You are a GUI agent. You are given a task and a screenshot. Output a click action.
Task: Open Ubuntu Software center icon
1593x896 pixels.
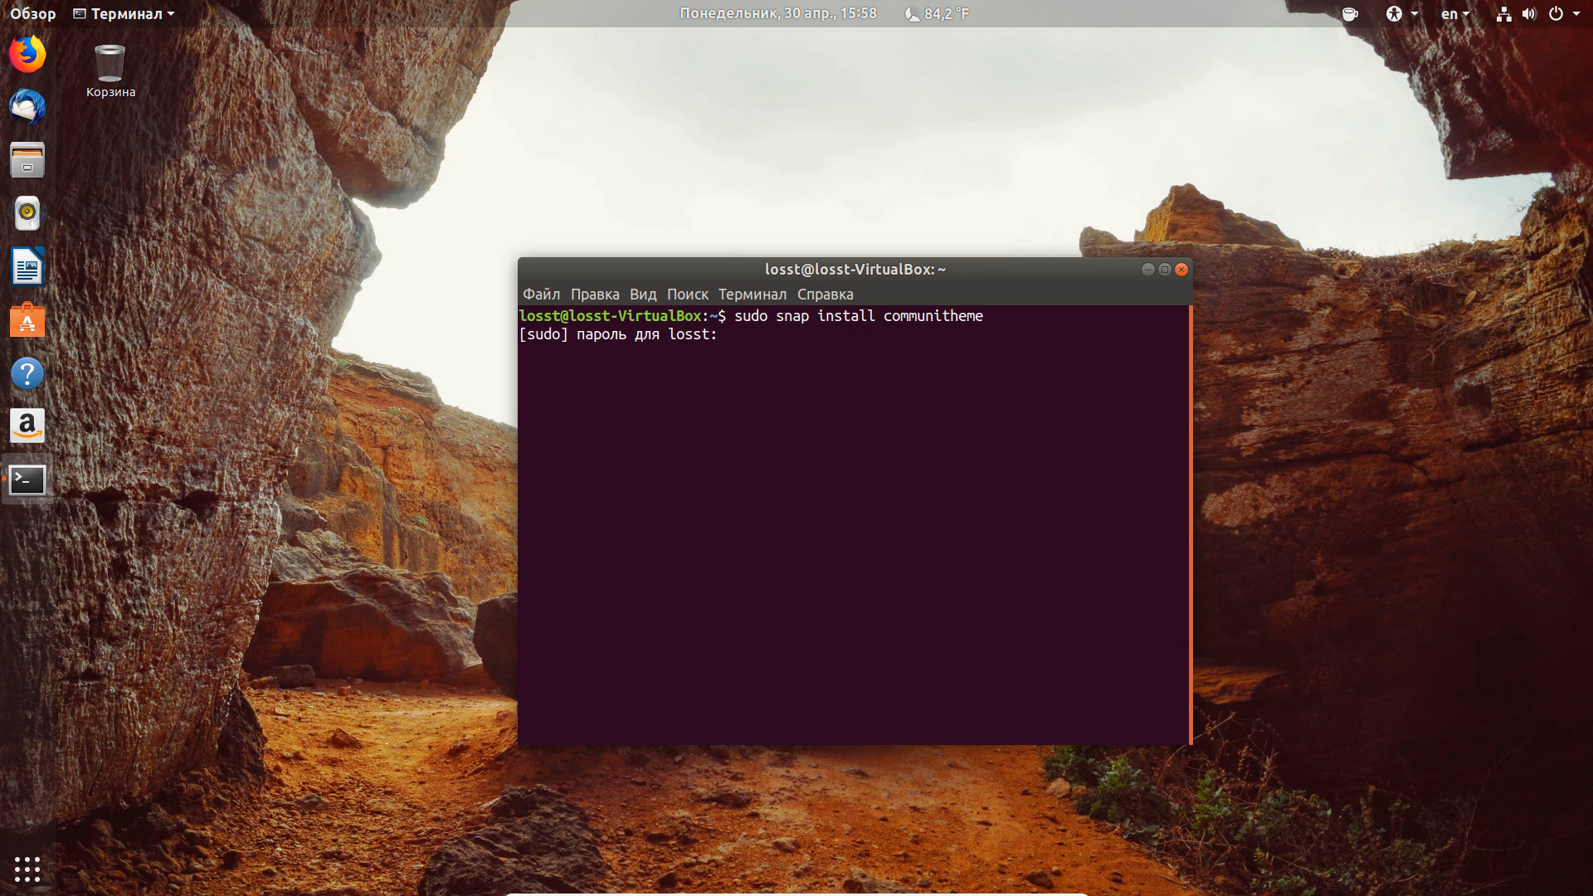click(27, 320)
